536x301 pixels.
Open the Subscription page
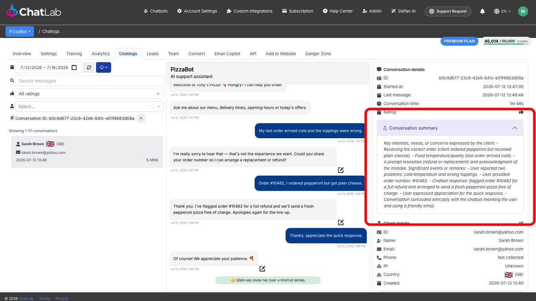coord(297,11)
